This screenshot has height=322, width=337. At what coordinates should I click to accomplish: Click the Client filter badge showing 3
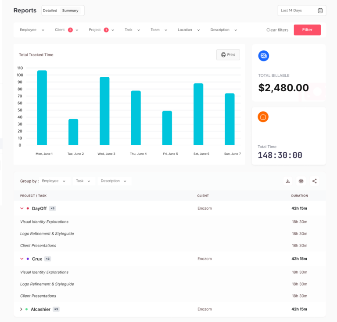(70, 30)
